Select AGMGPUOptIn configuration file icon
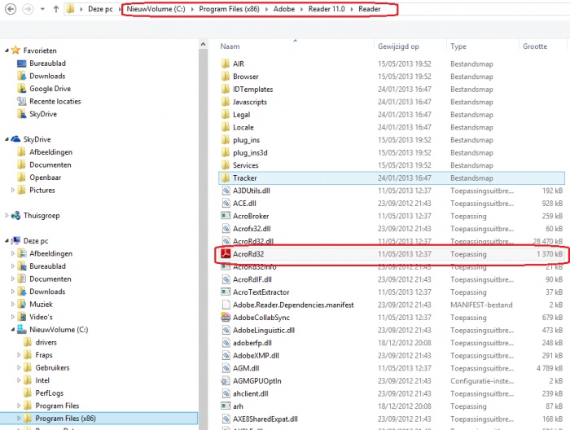The height and width of the screenshot is (430, 570). tap(226, 380)
